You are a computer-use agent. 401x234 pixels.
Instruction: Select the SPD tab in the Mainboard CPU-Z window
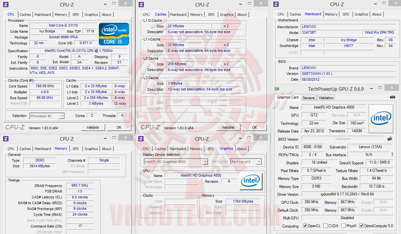346,14
